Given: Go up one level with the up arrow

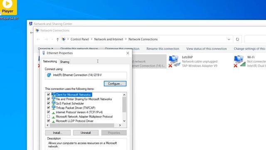Looking at the screenshot, I should point(57,40).
